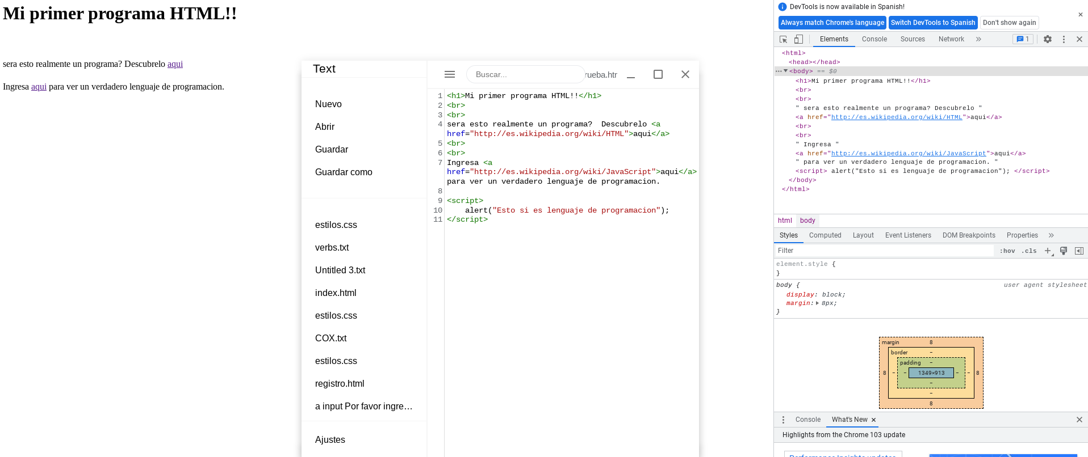Switch to the Layout tab
Screen dimensions: 1088x457
[x=863, y=235]
